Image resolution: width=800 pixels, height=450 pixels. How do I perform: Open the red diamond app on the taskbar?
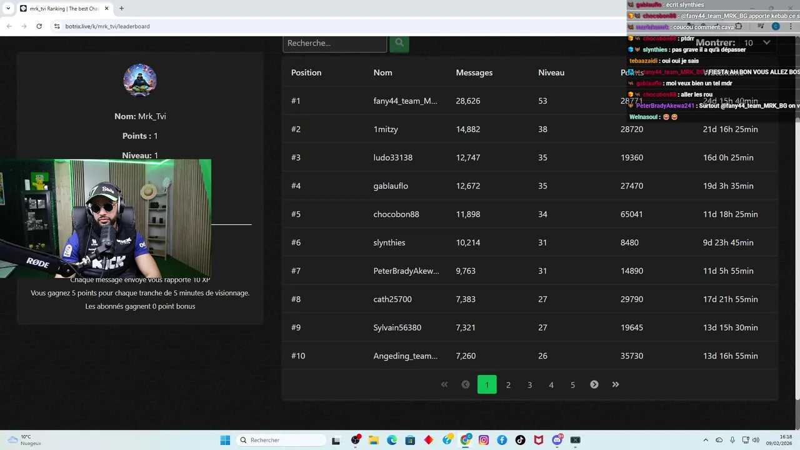coord(429,440)
